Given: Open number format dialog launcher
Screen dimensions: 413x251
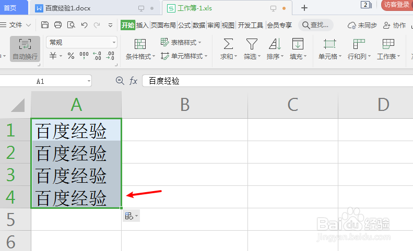Looking at the screenshot, I should coord(116,65).
